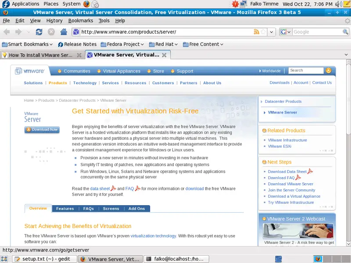Click the volume speaker icon
This screenshot has width=351, height=263.
coord(338,4)
